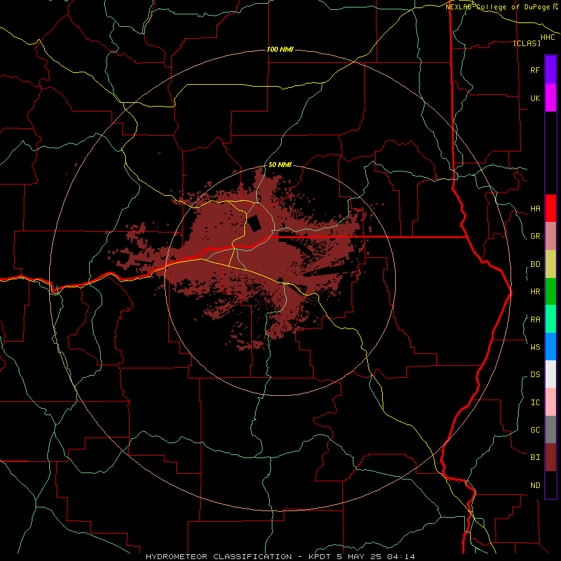Click the DS legend label
The width and height of the screenshot is (561, 561).
(x=535, y=375)
